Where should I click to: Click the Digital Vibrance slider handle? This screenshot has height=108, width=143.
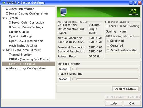click(74, 69)
